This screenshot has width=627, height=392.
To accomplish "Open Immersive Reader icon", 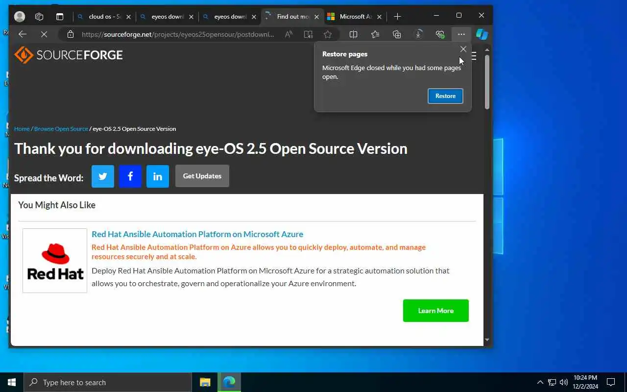I will pos(308,34).
